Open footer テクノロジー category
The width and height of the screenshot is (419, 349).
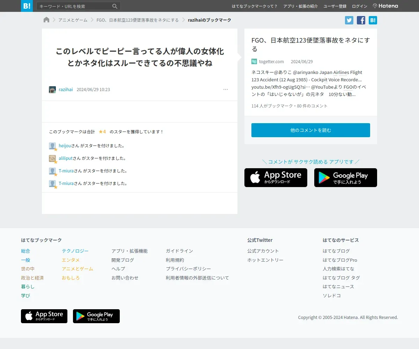(75, 251)
